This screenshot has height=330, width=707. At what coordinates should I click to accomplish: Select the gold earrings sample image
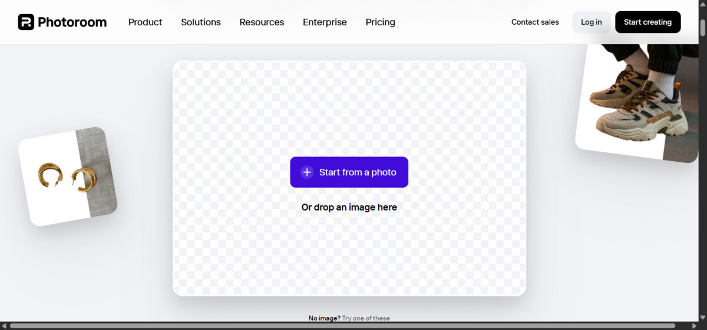point(67,176)
